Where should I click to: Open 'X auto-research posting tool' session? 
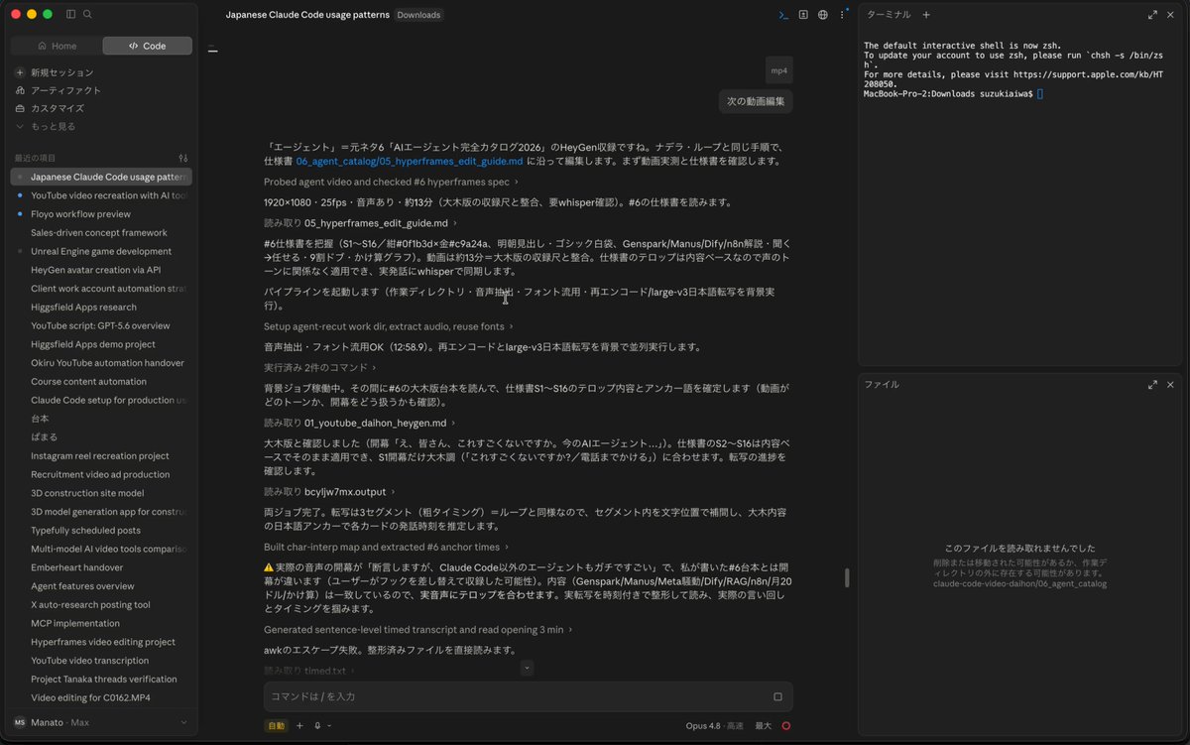(101, 605)
